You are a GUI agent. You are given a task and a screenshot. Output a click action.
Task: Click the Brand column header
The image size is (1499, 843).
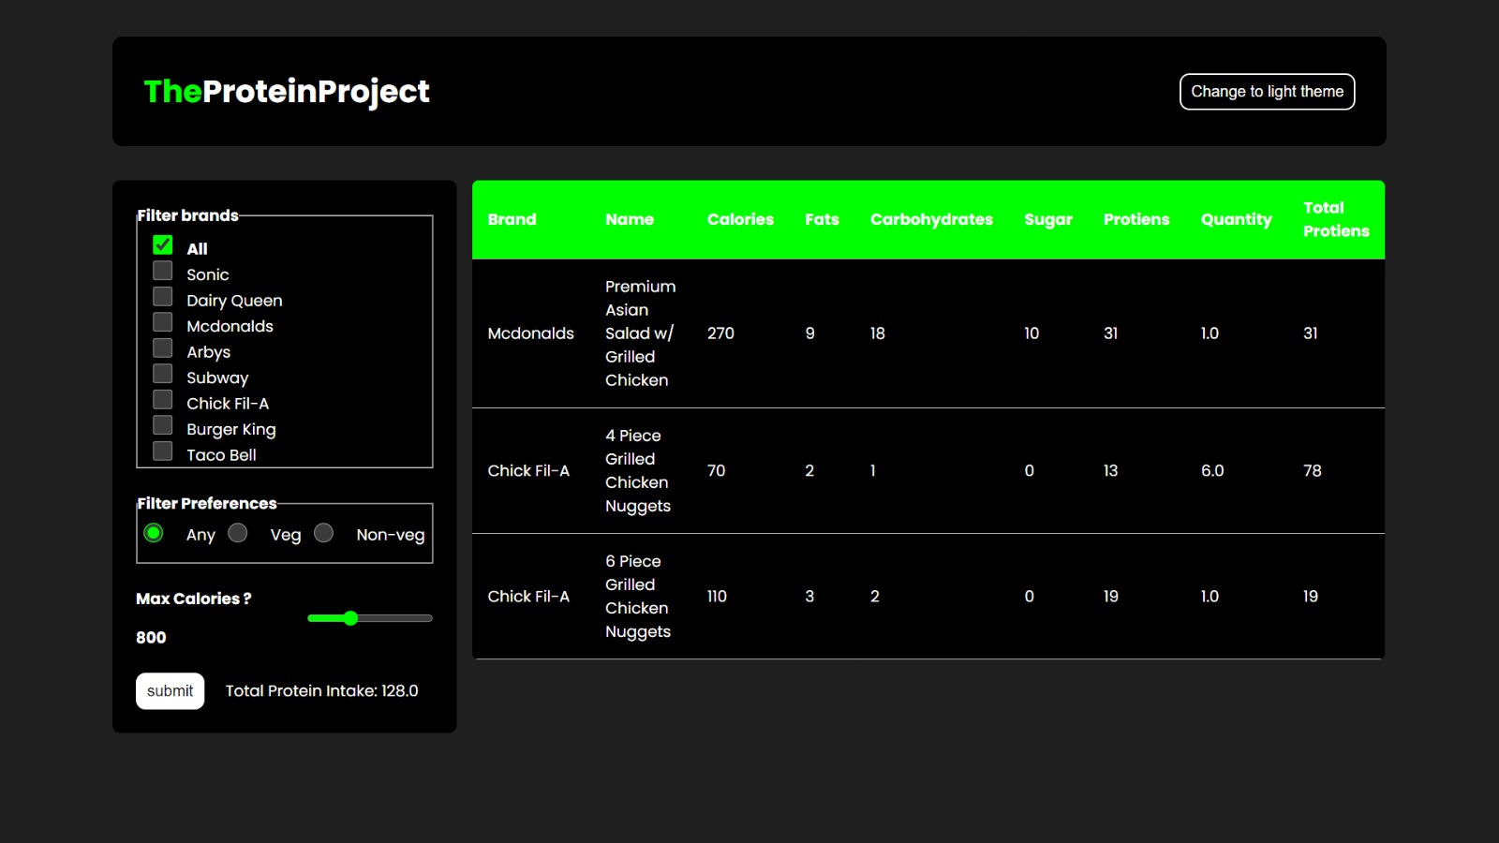point(512,219)
